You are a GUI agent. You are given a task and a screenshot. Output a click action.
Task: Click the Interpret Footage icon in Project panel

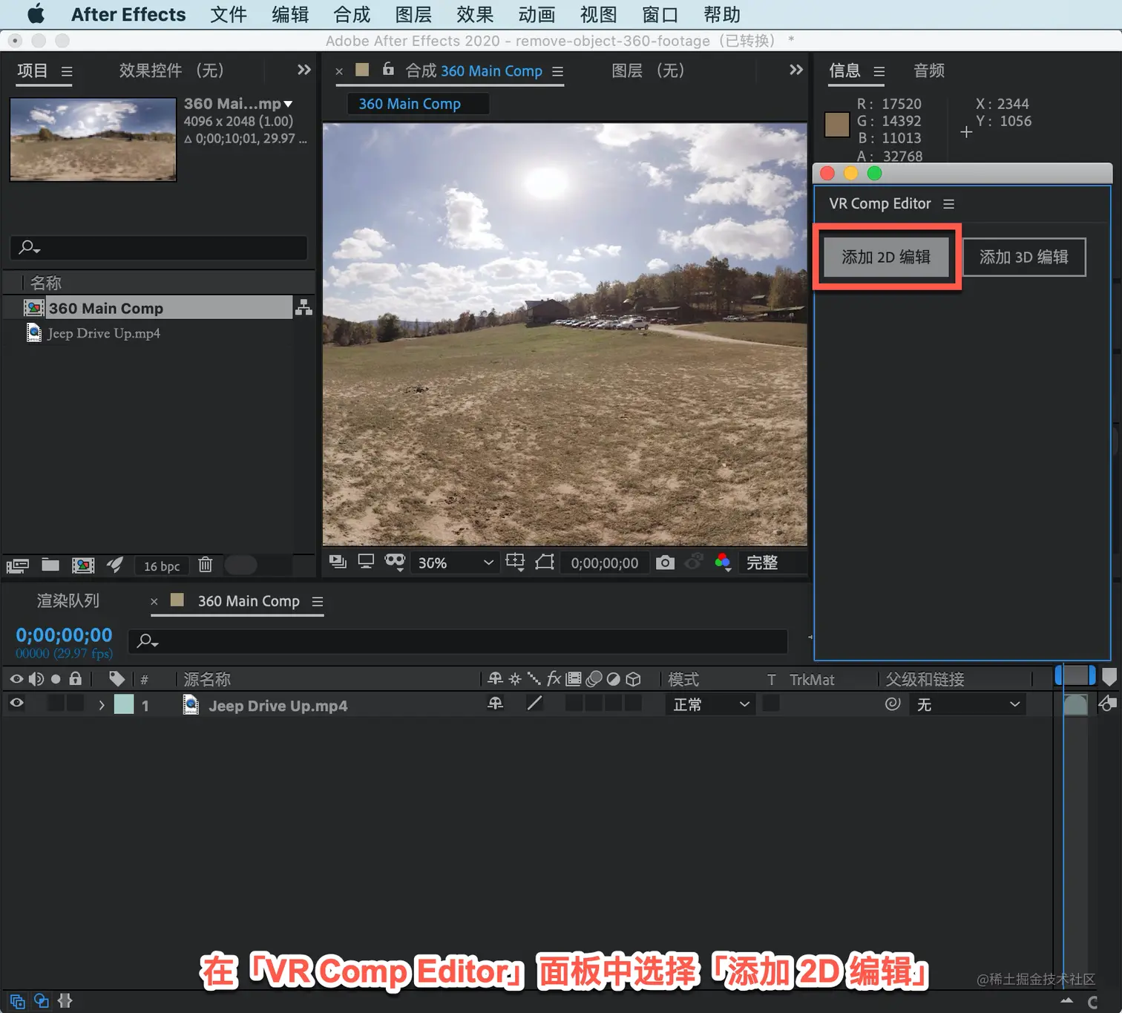pos(18,565)
